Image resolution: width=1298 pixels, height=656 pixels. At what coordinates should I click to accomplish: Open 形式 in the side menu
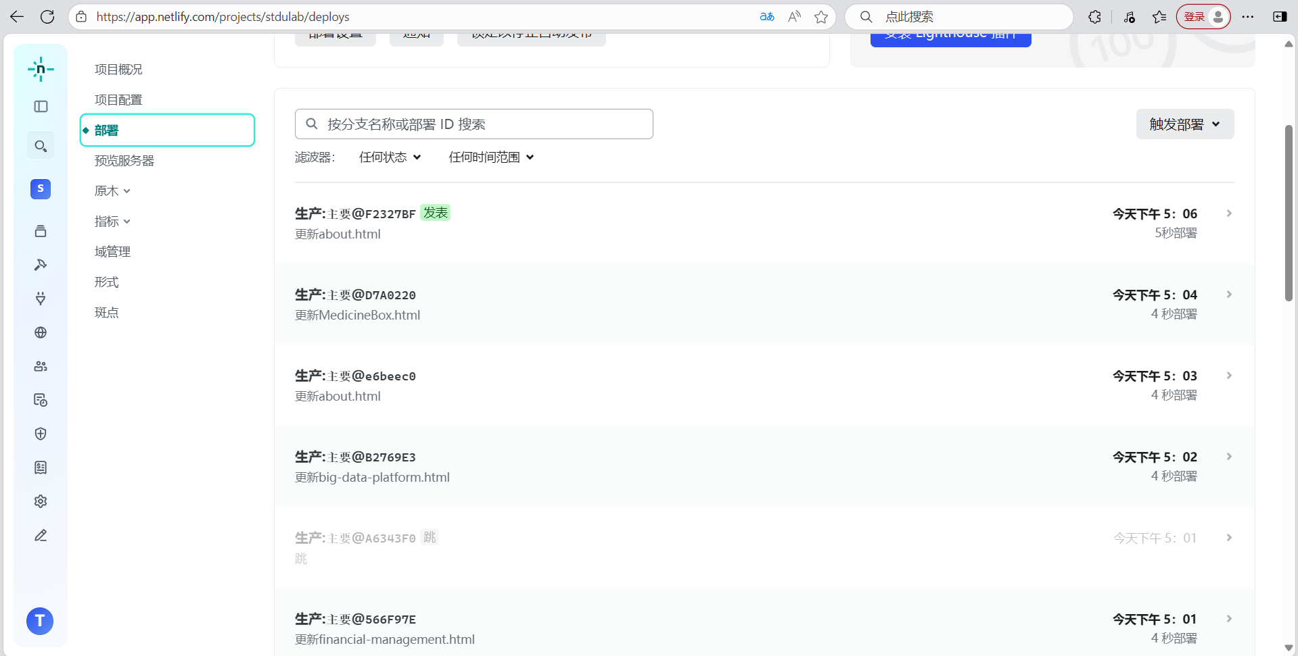point(106,282)
